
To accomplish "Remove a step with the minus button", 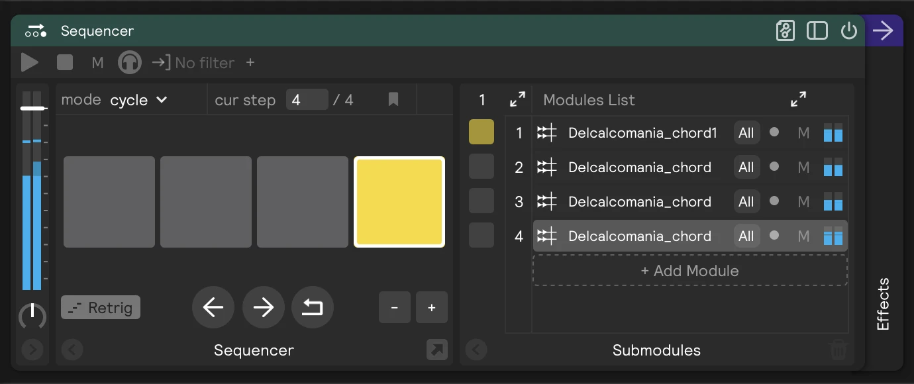I will click(x=395, y=307).
